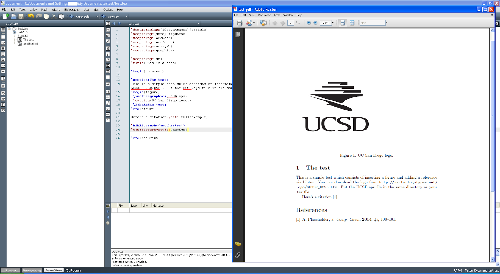The width and height of the screenshot is (500, 274).
Task: Go to the previous page in Adobe Reader
Action: click(275, 23)
